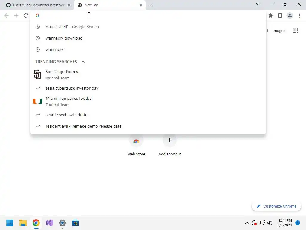Open the Google apps grid
Image resolution: width=306 pixels, height=230 pixels.
click(296, 31)
